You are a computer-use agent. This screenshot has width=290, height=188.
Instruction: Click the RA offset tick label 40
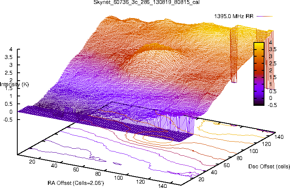click(x=54, y=166)
